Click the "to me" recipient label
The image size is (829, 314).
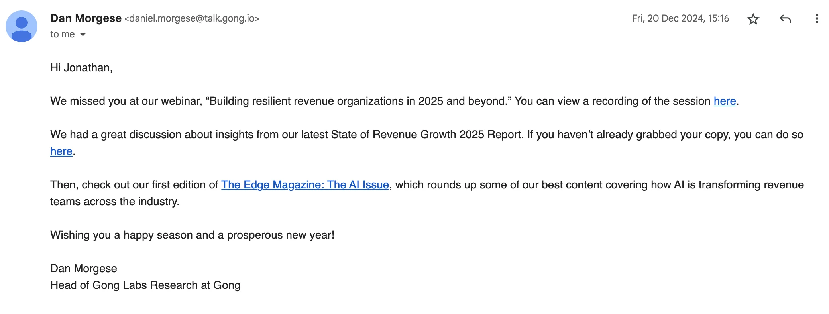(x=62, y=35)
